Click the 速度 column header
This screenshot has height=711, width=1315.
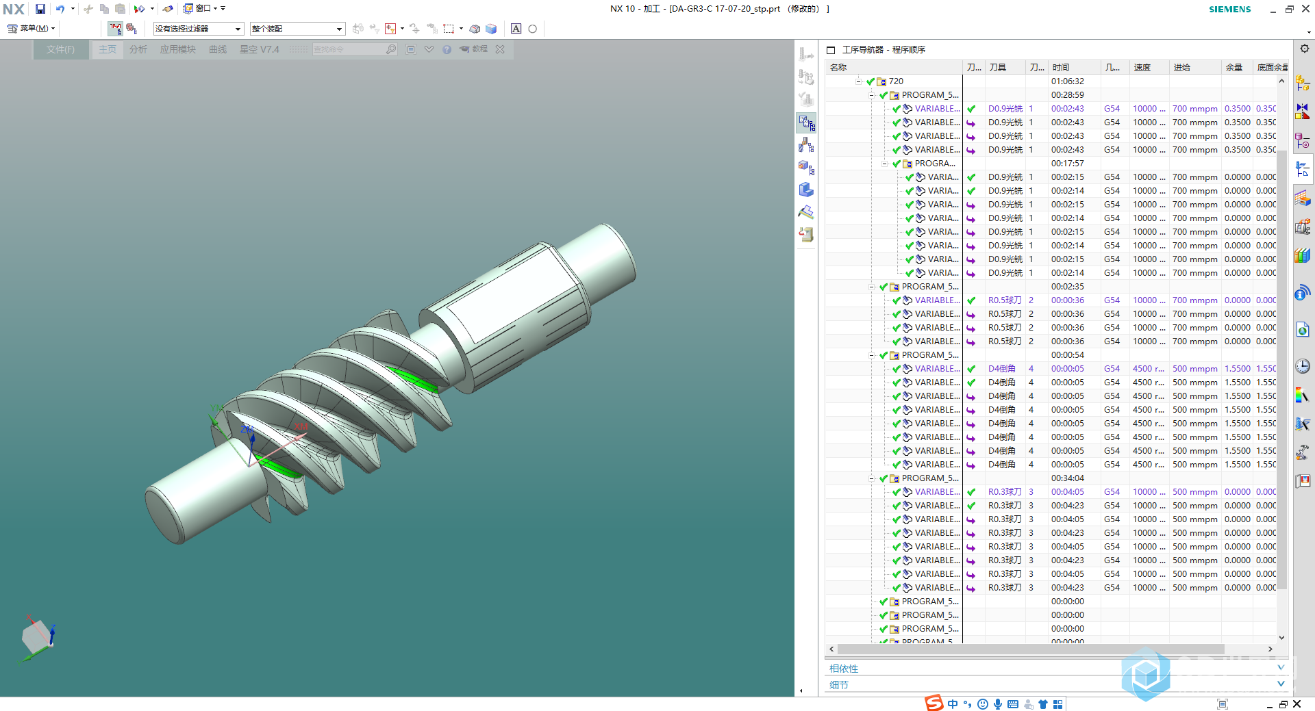(1150, 67)
